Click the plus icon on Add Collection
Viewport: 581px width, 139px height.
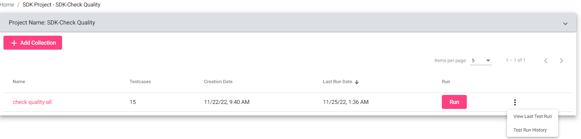(x=14, y=43)
